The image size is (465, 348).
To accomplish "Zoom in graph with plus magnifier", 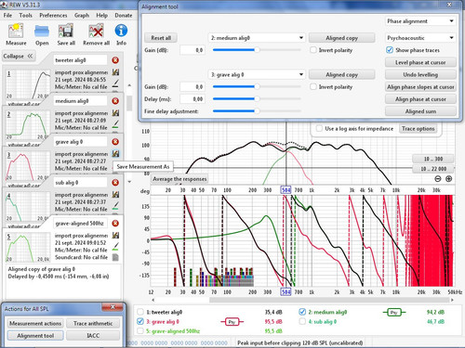I will [x=448, y=179].
